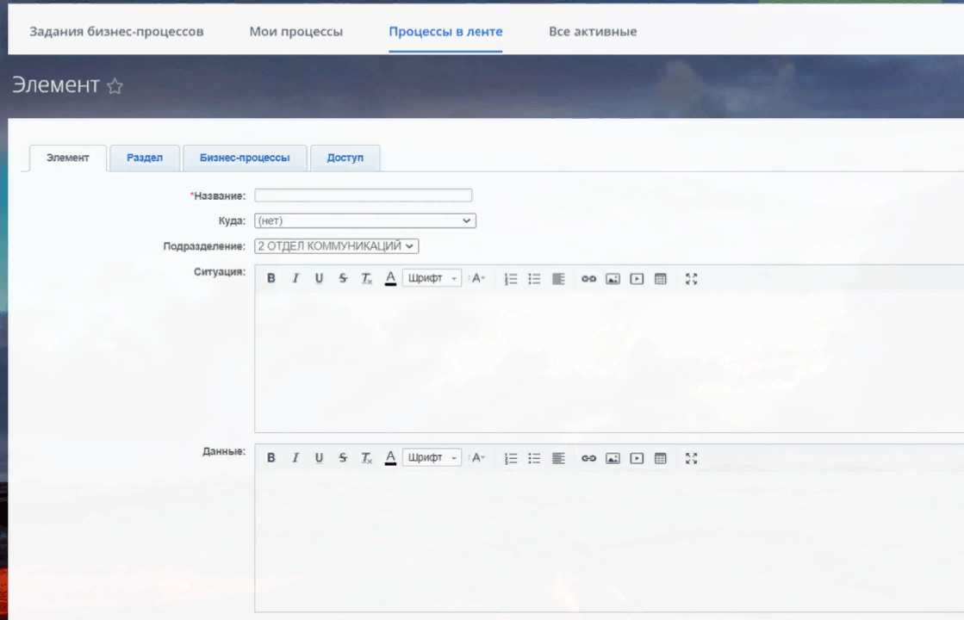Toggle Strikethrough in the Ситуация editor
Screen dimensions: 964x620
pyautogui.click(x=343, y=278)
